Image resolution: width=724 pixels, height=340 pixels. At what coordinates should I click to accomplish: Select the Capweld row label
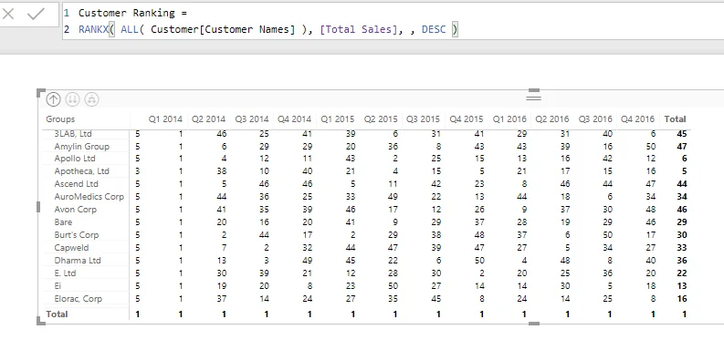pyautogui.click(x=71, y=248)
